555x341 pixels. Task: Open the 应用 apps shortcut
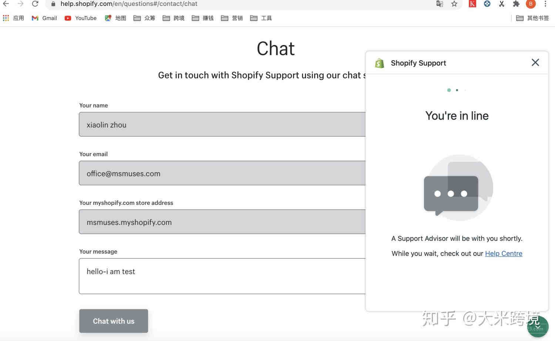[x=13, y=18]
